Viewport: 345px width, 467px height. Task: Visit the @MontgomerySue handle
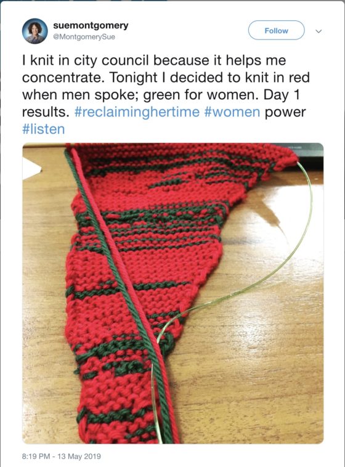point(84,37)
